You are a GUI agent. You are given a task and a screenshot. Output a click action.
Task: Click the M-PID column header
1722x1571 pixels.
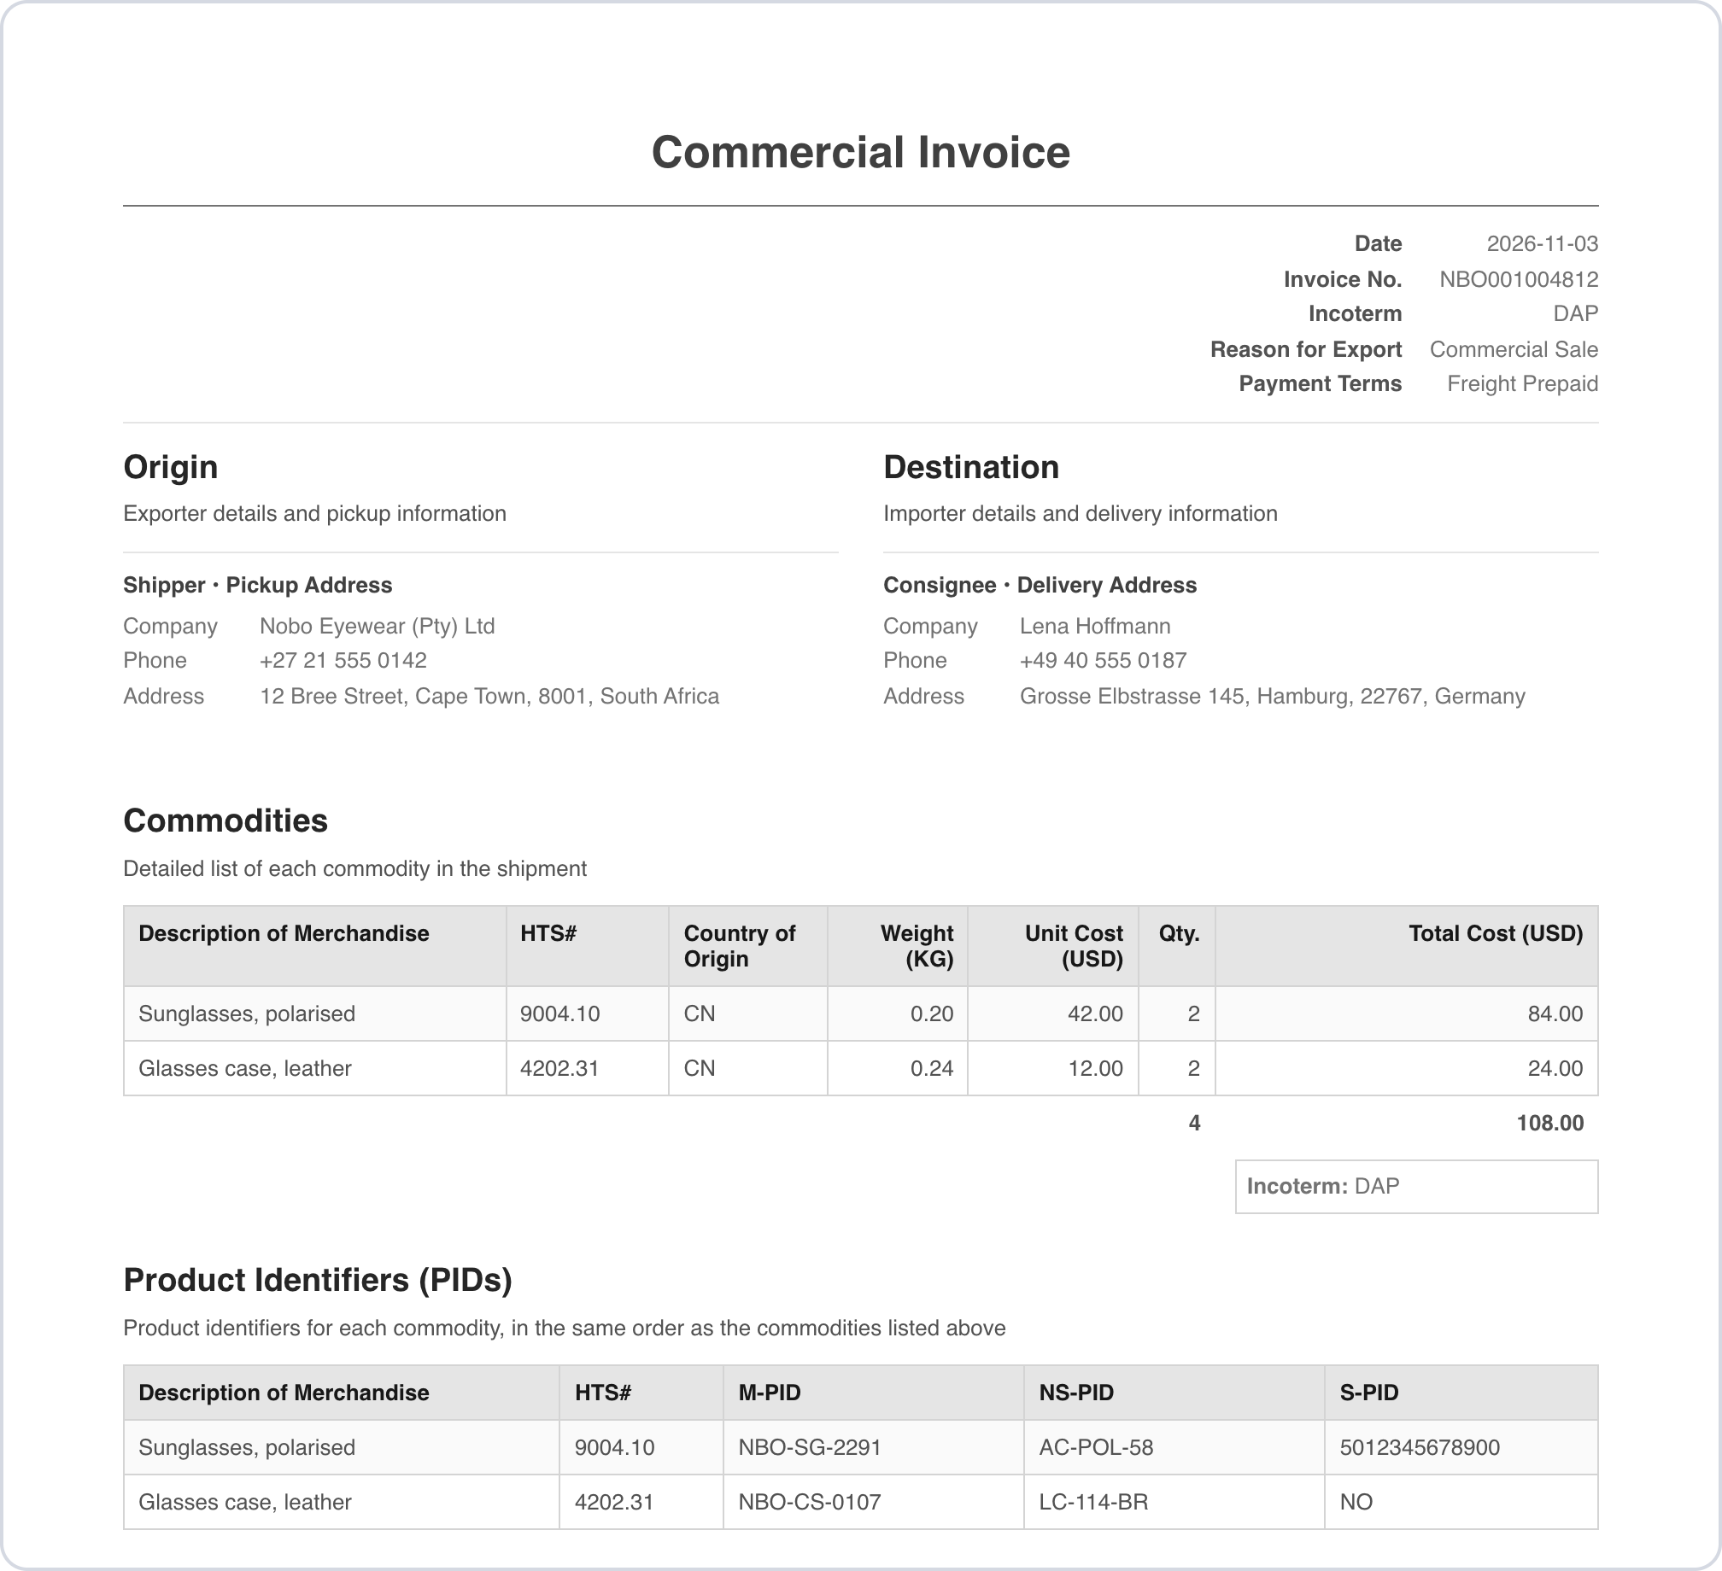tap(873, 1393)
